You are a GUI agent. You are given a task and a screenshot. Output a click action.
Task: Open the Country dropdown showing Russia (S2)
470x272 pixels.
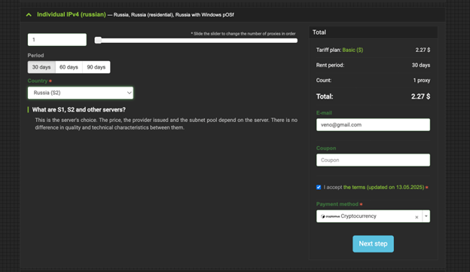tap(81, 93)
